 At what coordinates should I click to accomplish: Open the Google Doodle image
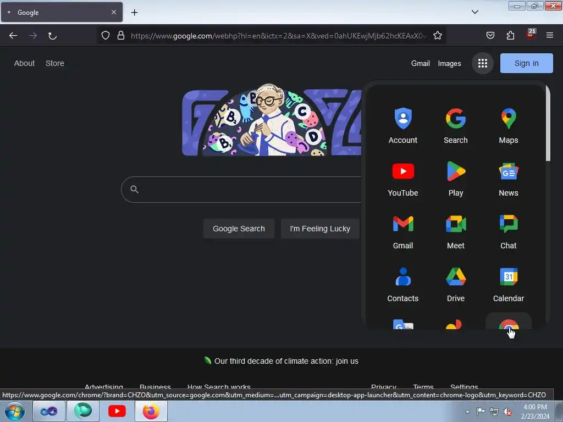[x=272, y=120]
